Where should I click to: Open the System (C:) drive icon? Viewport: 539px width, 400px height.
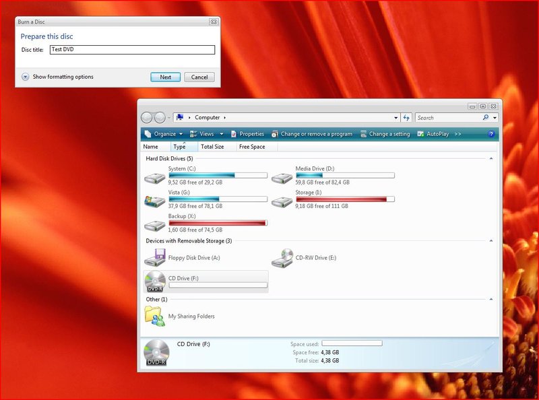point(155,178)
